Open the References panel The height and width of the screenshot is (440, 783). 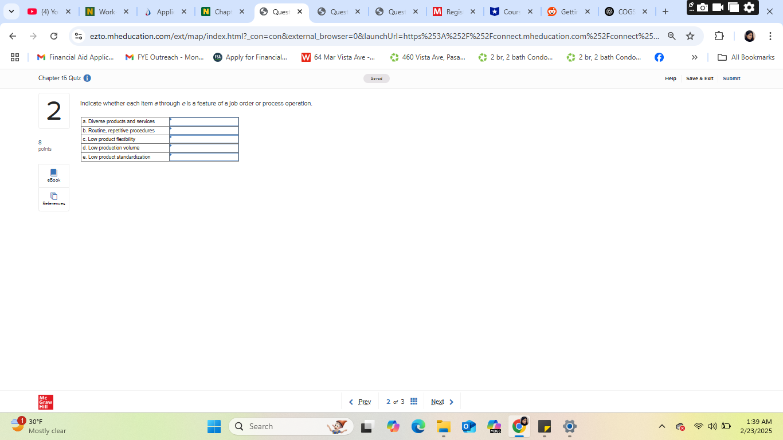point(54,199)
